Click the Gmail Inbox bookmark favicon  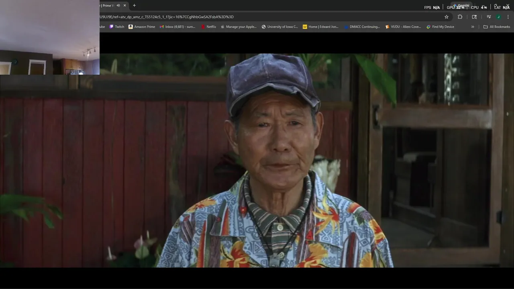tap(162, 27)
